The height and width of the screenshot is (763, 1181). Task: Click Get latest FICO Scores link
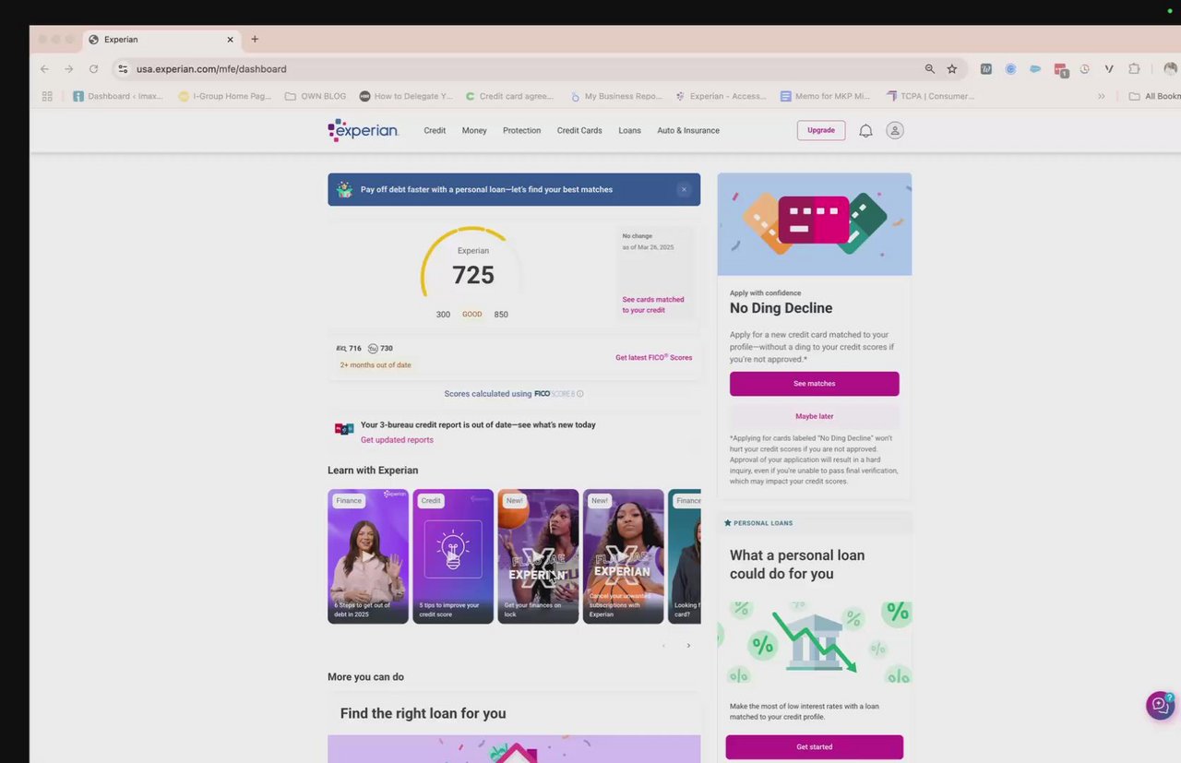[653, 357]
